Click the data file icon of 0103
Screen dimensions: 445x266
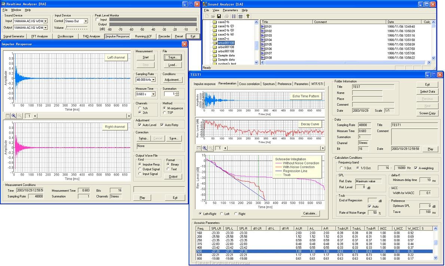pyautogui.click(x=263, y=35)
